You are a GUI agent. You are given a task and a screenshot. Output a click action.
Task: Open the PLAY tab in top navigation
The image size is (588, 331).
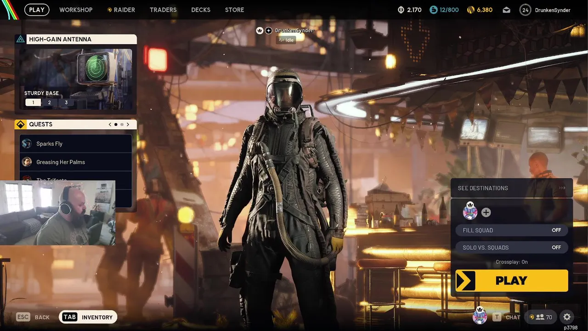click(x=37, y=10)
